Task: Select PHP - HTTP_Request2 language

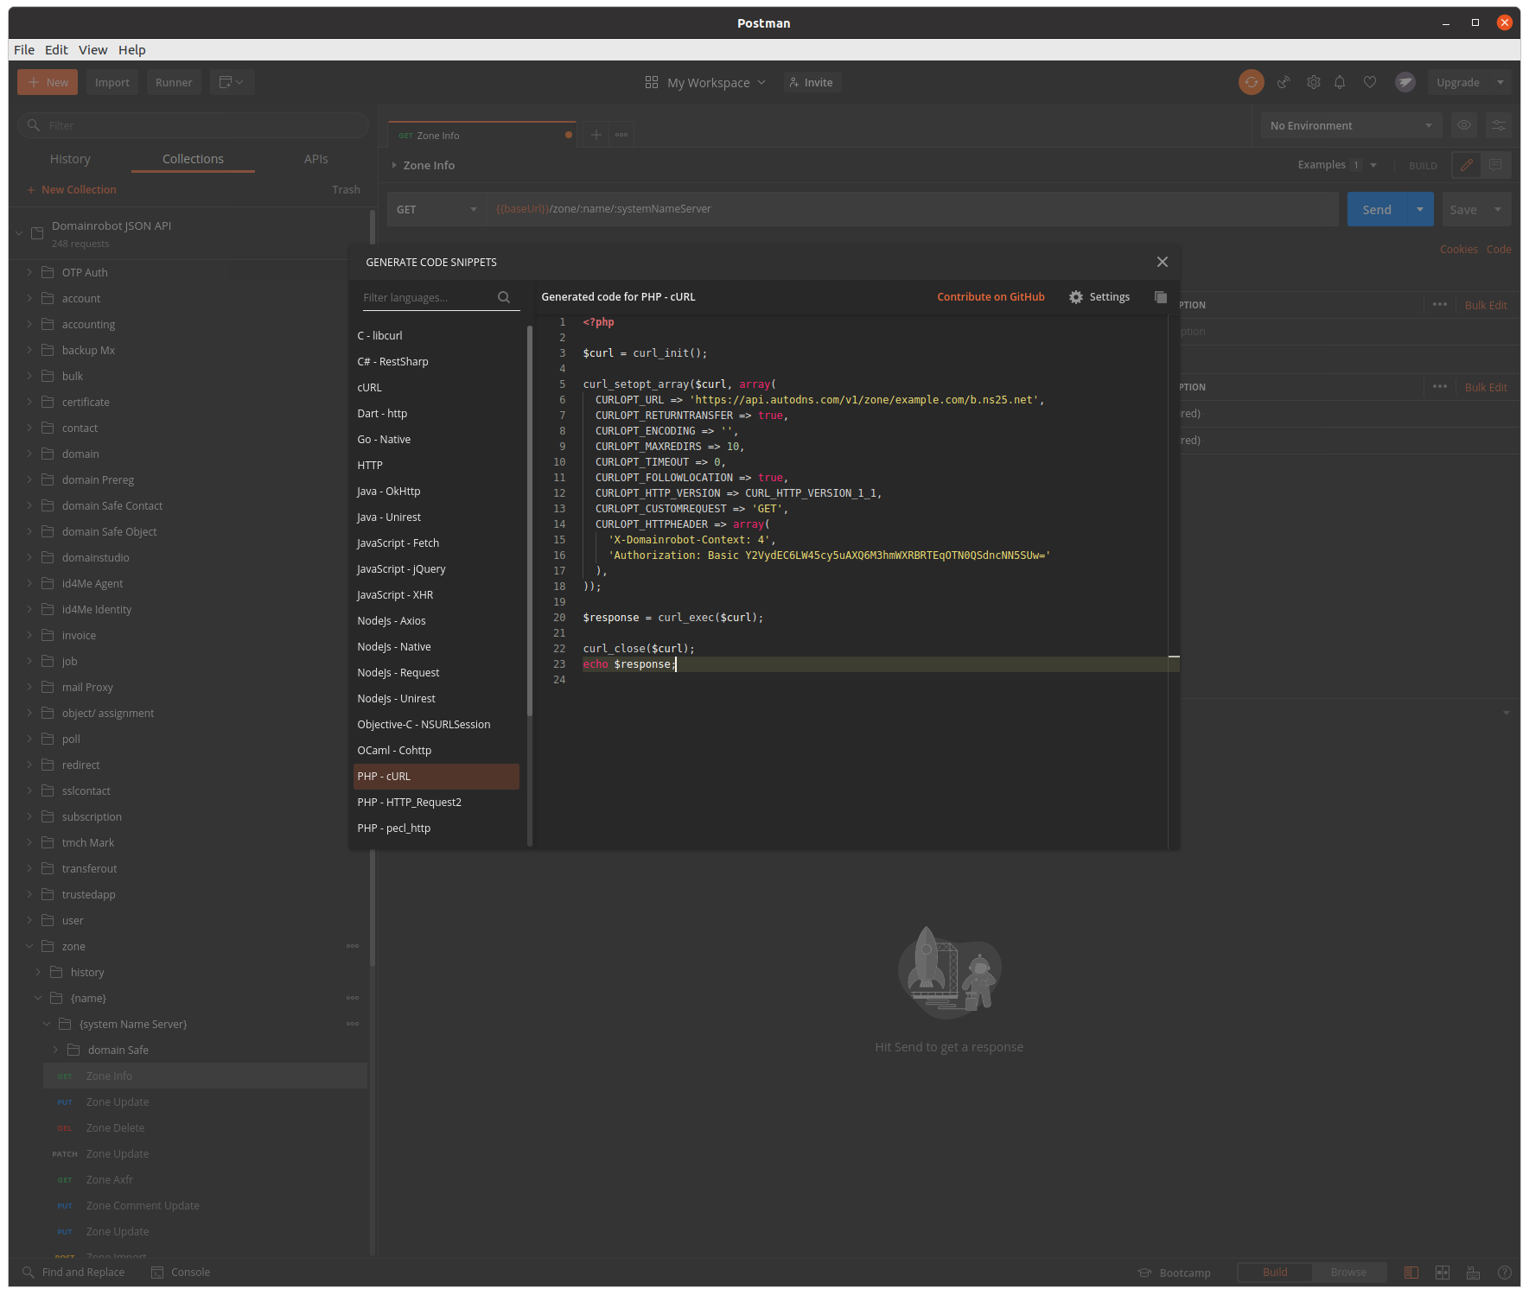Action: [410, 802]
